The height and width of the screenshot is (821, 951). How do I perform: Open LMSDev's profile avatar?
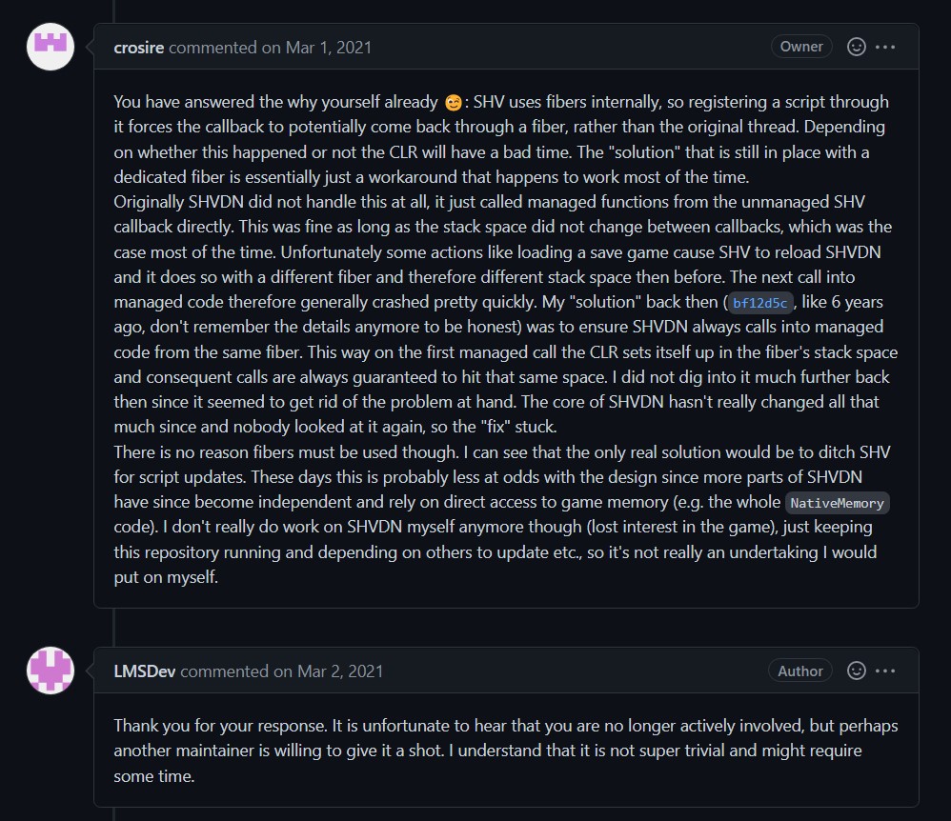click(x=51, y=671)
